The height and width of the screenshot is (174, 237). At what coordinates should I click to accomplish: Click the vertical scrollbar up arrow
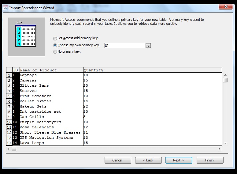click(x=225, y=75)
